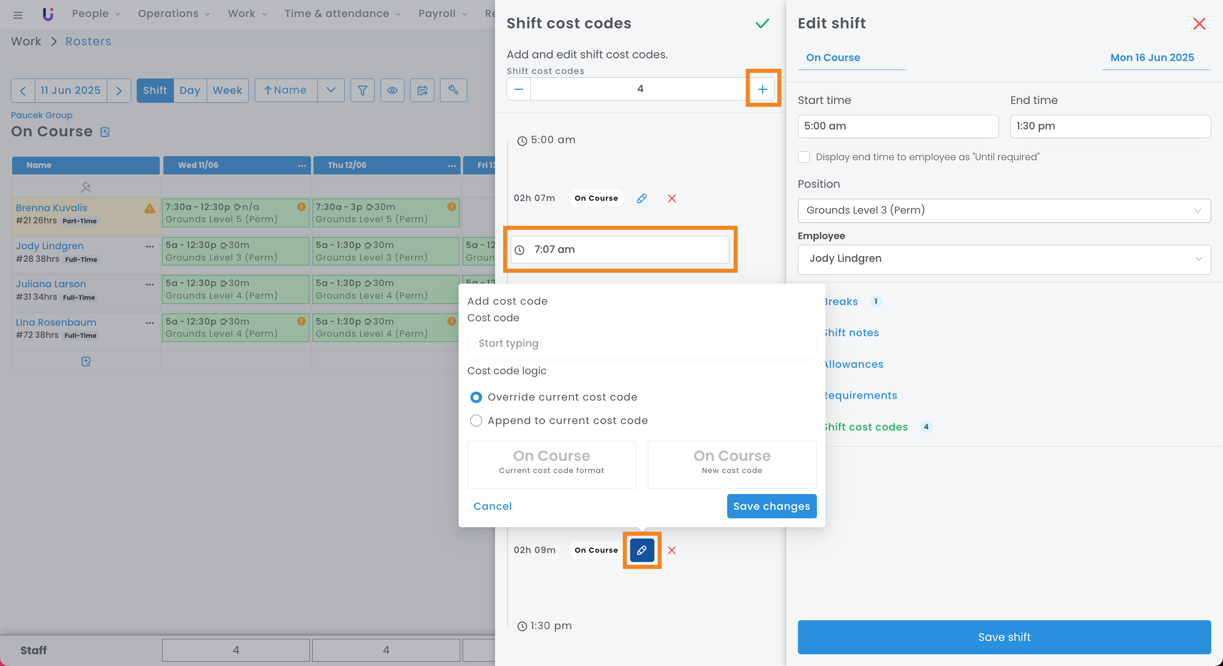
Task: Open the roster filter icon
Action: coord(362,90)
